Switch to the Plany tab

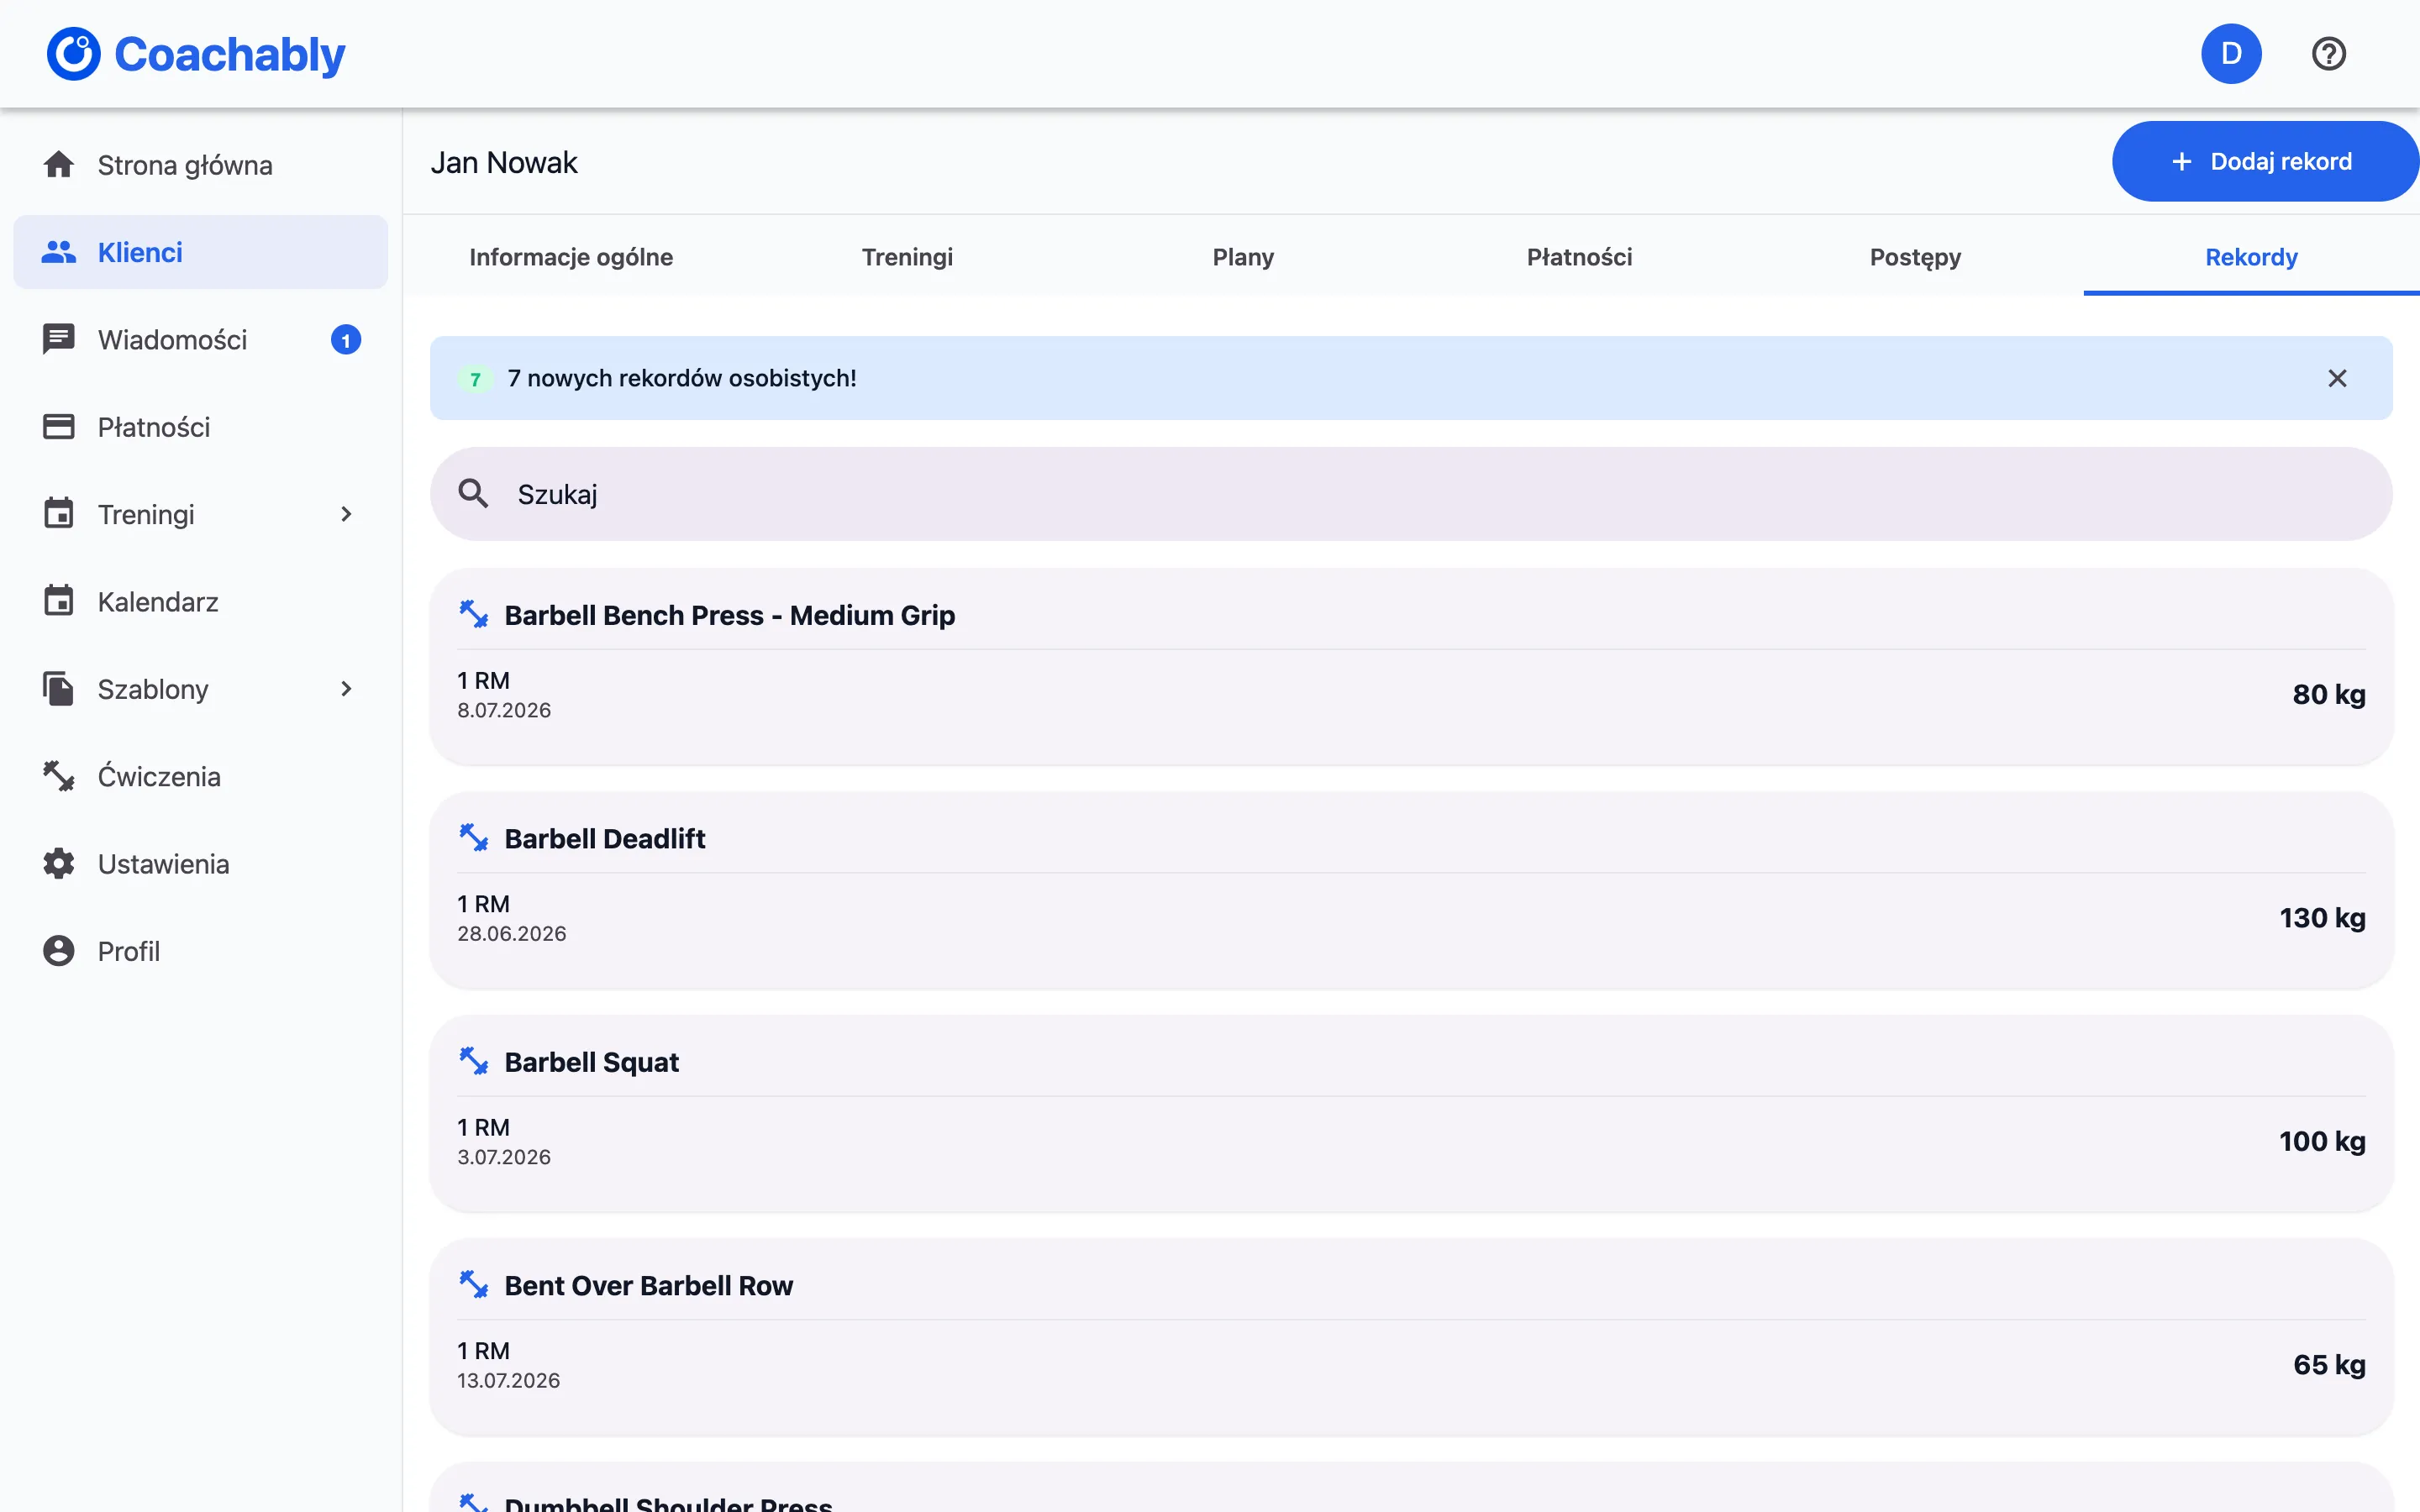click(1243, 257)
